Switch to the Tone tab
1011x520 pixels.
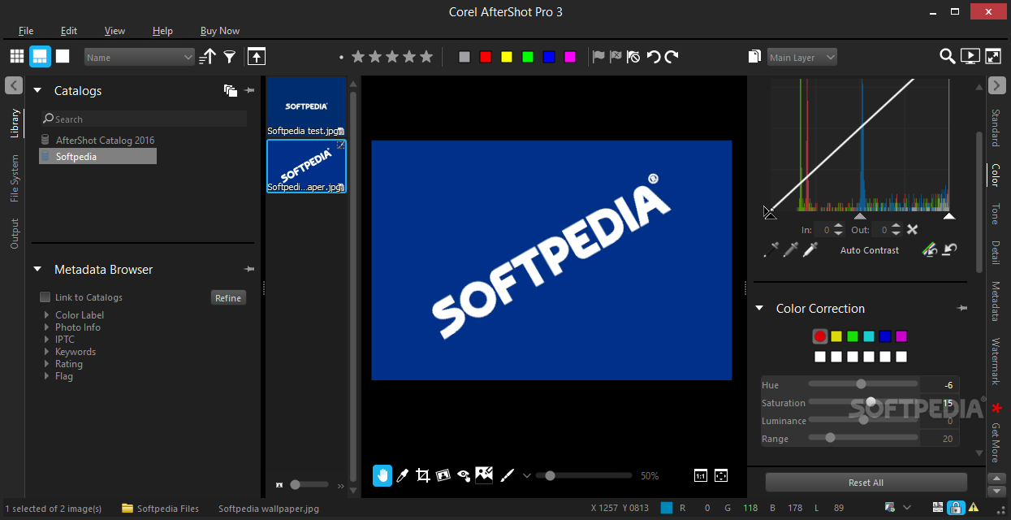click(x=995, y=214)
